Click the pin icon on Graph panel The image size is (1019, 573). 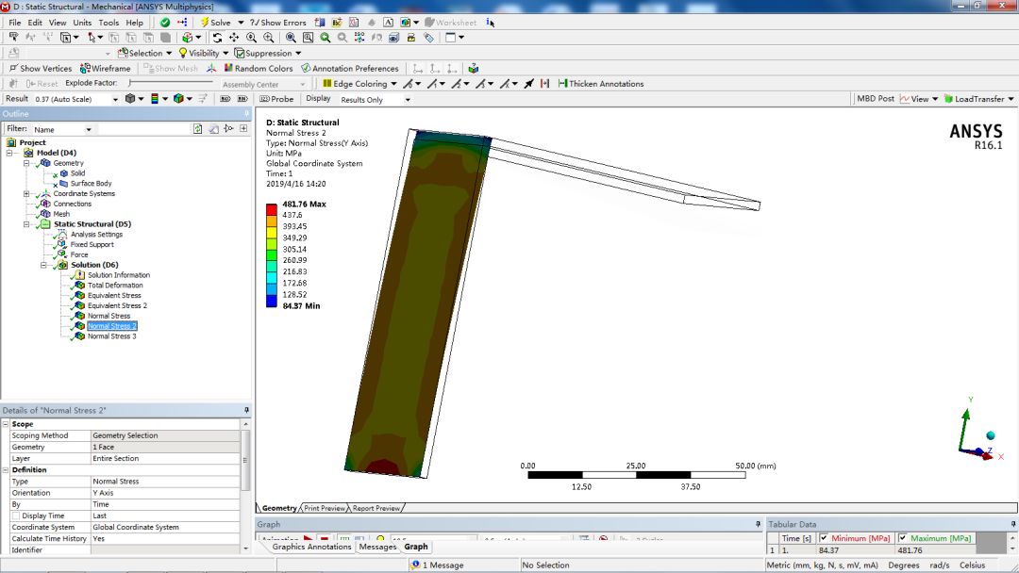(x=758, y=524)
